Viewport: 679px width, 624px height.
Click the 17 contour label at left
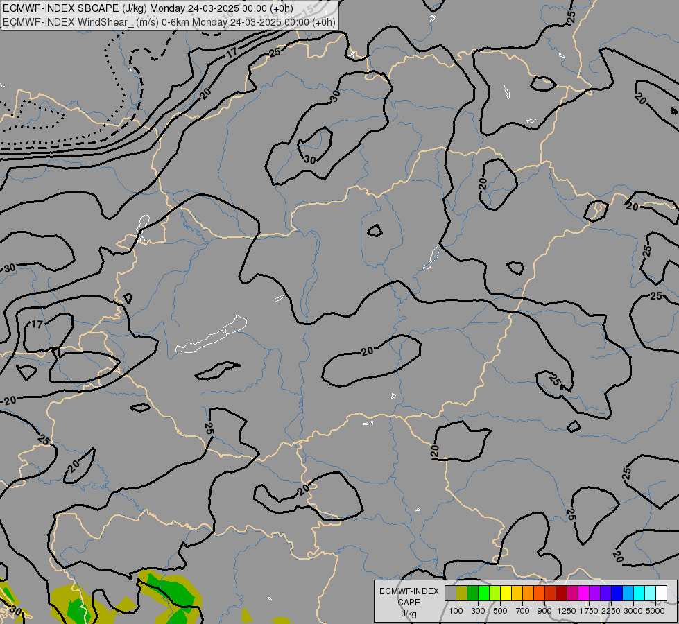(x=37, y=324)
